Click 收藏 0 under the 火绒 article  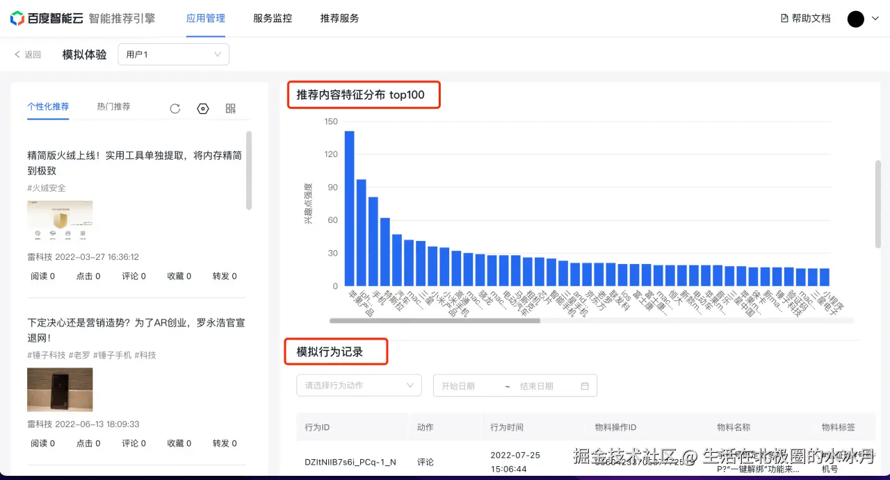179,276
